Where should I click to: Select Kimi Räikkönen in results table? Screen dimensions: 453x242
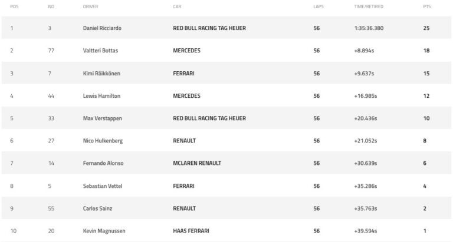click(x=103, y=74)
